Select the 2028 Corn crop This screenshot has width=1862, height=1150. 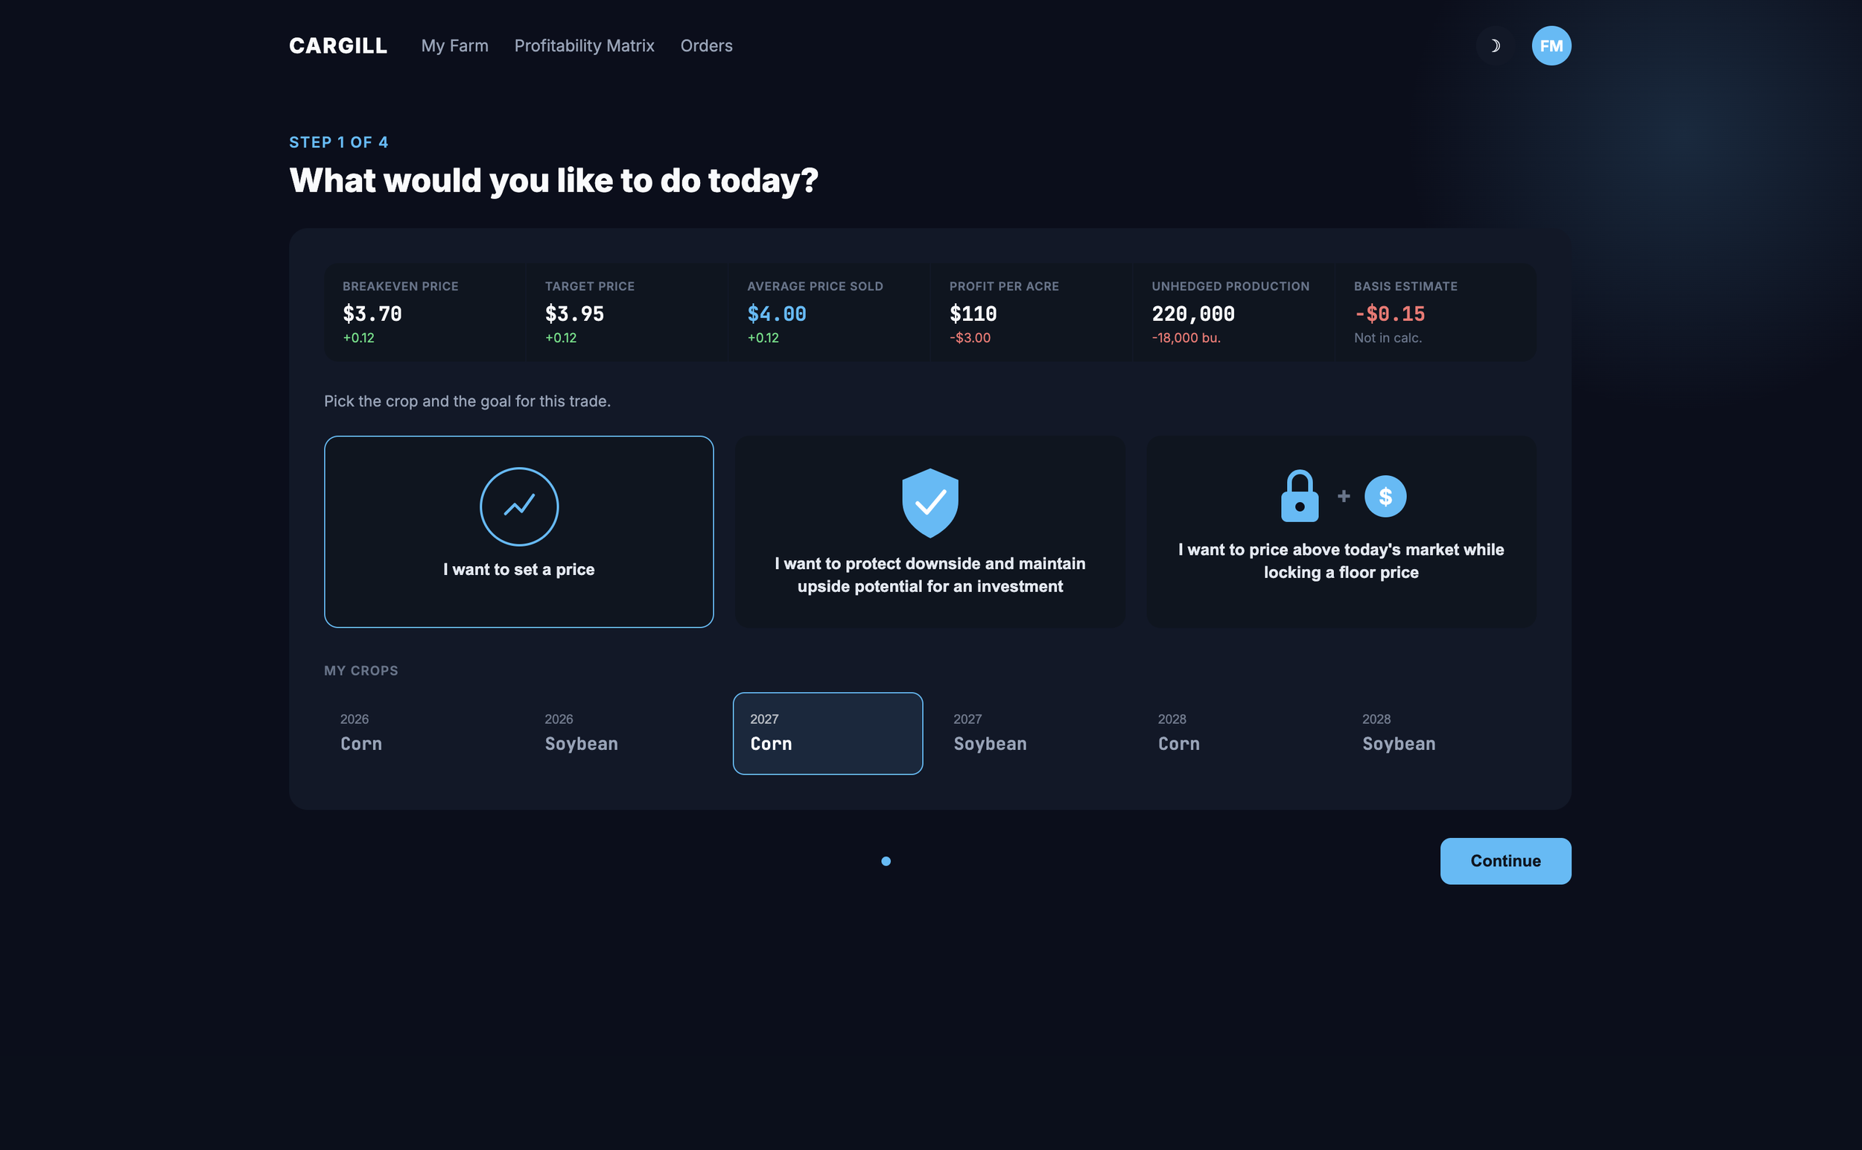[1237, 733]
